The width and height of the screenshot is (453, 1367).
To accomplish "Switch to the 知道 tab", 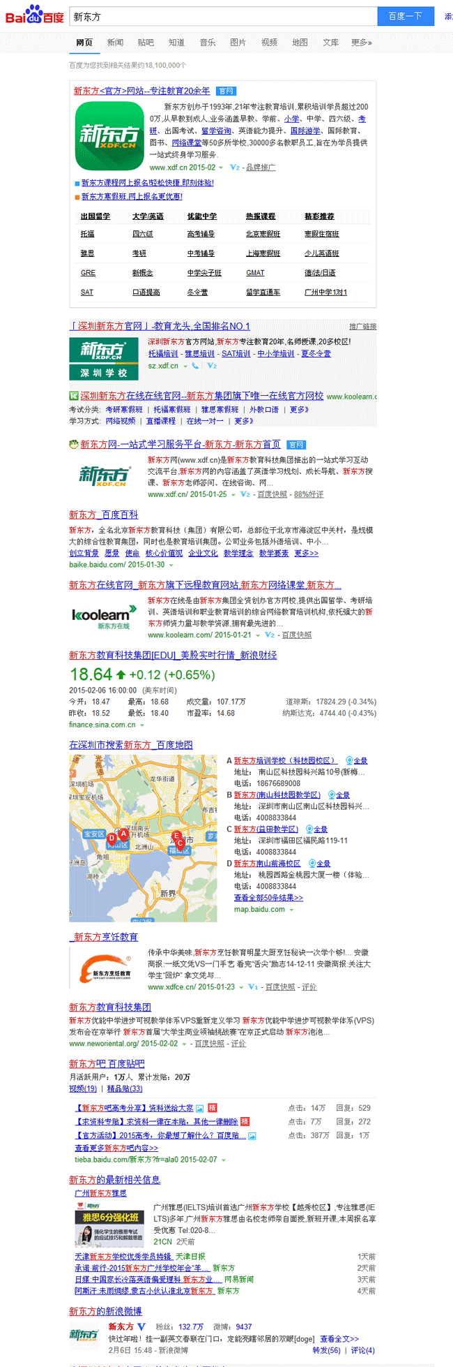I will (x=176, y=43).
